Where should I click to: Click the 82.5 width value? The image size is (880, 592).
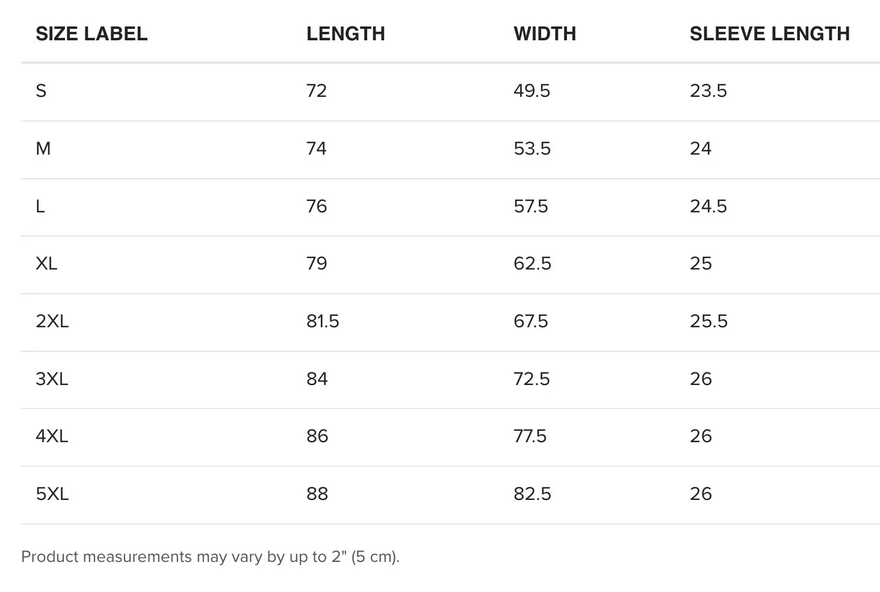pos(532,494)
